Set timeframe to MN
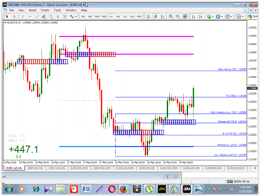Viewport: 260px width, 196px height. click(139, 16)
